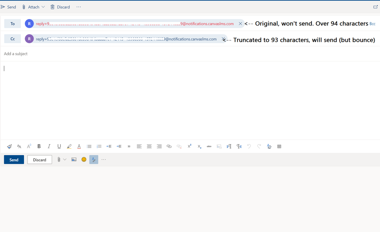This screenshot has width=380, height=232.
Task: Choose a font color
Action: [x=79, y=146]
